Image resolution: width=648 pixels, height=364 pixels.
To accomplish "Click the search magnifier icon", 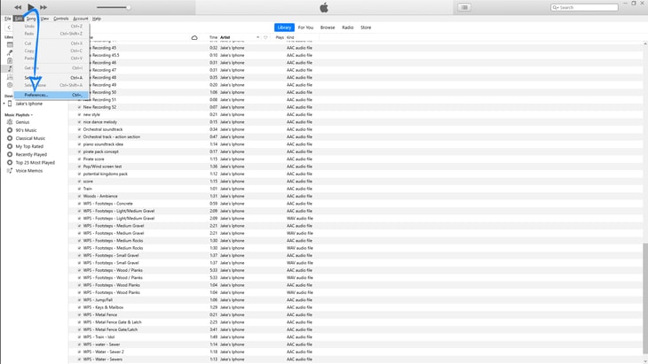I will coord(555,7).
